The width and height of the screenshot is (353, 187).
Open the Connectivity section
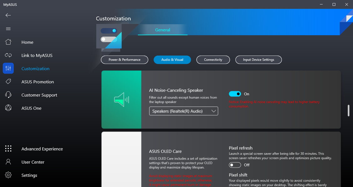coord(213,60)
